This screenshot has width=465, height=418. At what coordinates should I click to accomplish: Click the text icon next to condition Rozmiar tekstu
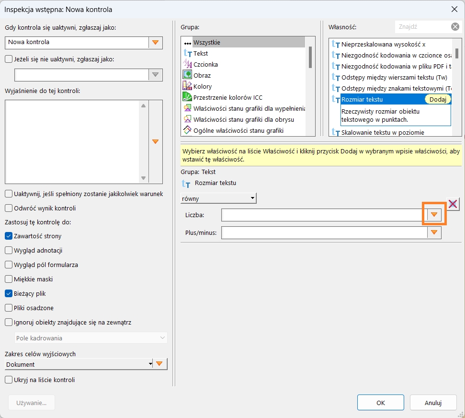(x=186, y=184)
